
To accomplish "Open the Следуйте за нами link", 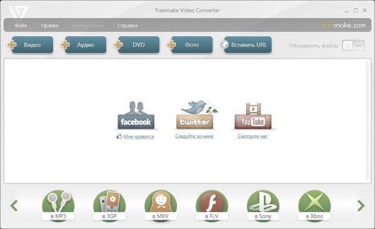I will click(194, 136).
